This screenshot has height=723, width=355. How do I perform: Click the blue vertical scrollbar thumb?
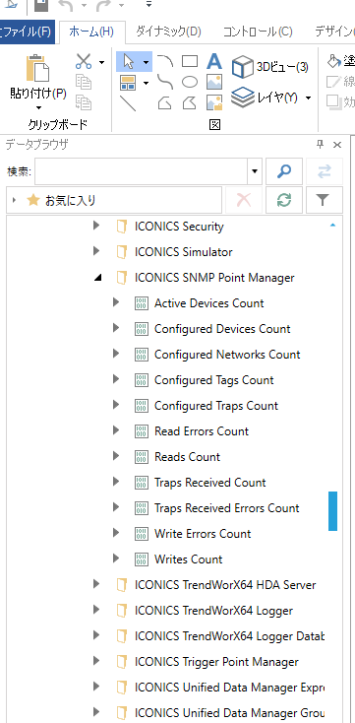[x=332, y=511]
